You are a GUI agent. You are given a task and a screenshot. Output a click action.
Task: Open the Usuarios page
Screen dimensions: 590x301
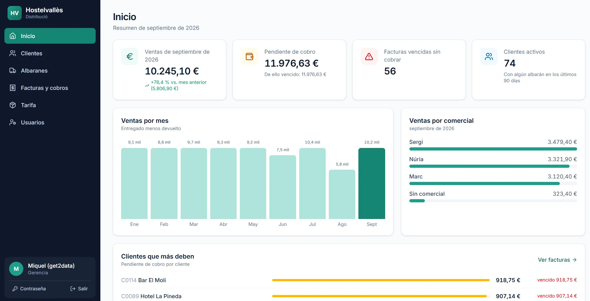click(x=50, y=122)
